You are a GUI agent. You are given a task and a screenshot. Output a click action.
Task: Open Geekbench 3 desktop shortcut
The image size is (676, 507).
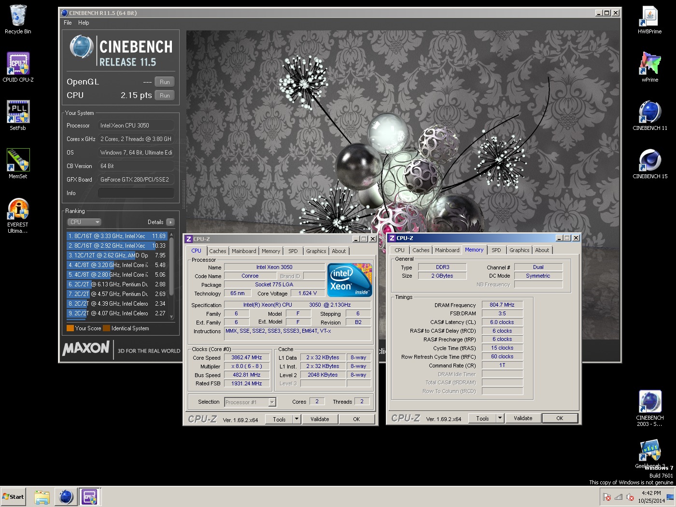(x=650, y=454)
